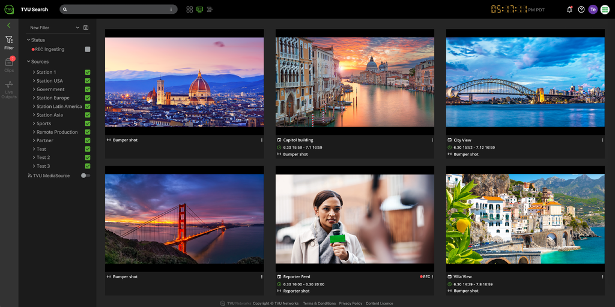This screenshot has width=615, height=307.
Task: Open the Live Outputs sidebar tab
Action: pyautogui.click(x=9, y=90)
